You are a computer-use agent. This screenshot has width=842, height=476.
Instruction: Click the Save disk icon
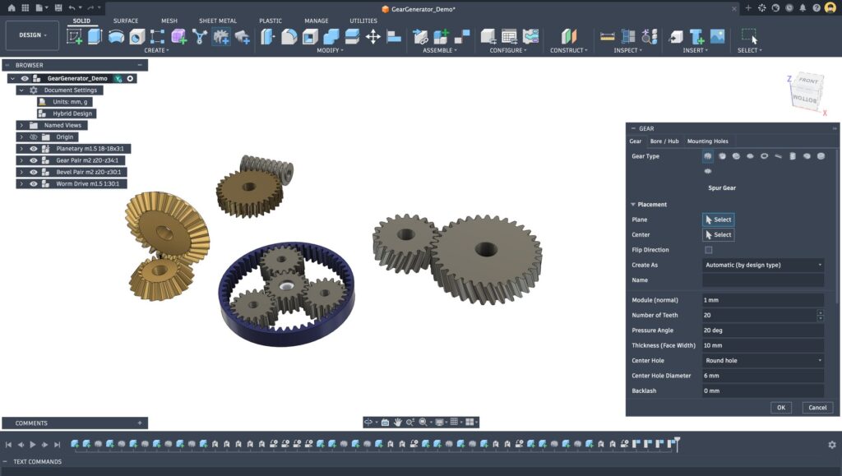[58, 8]
